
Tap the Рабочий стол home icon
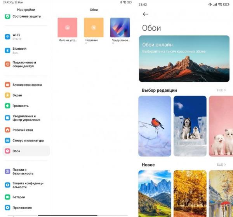pos(7,130)
